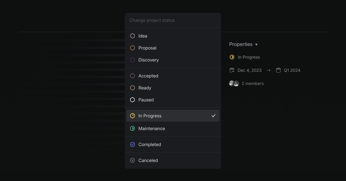Click the white Paused hexagon icon

tap(132, 100)
